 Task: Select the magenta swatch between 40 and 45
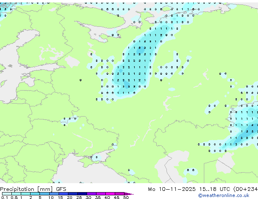(x=110, y=194)
